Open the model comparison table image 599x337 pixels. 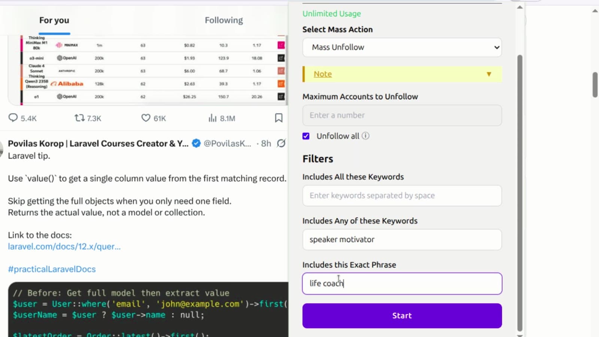148,70
